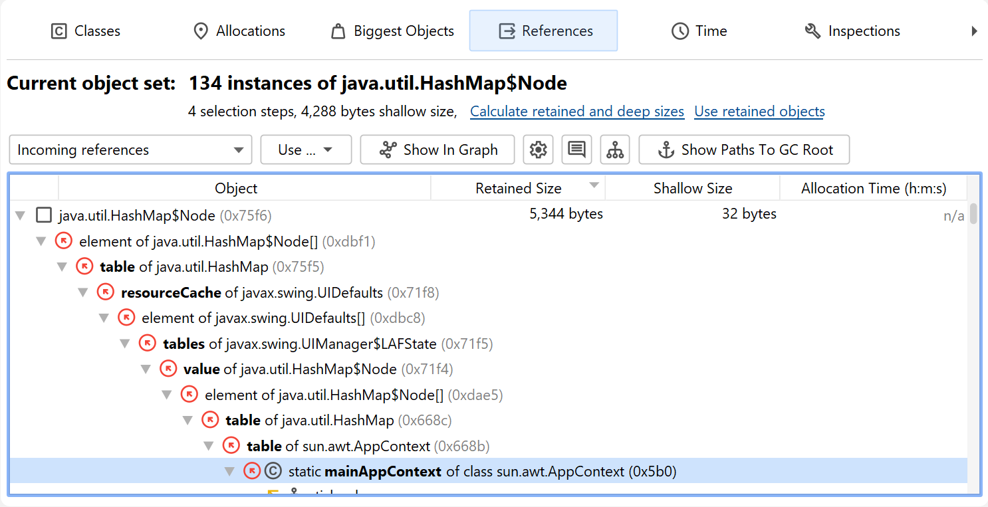Viewport: 988px width, 507px height.
Task: Collapse the table of sun.awt.AppContext node
Action: point(209,446)
